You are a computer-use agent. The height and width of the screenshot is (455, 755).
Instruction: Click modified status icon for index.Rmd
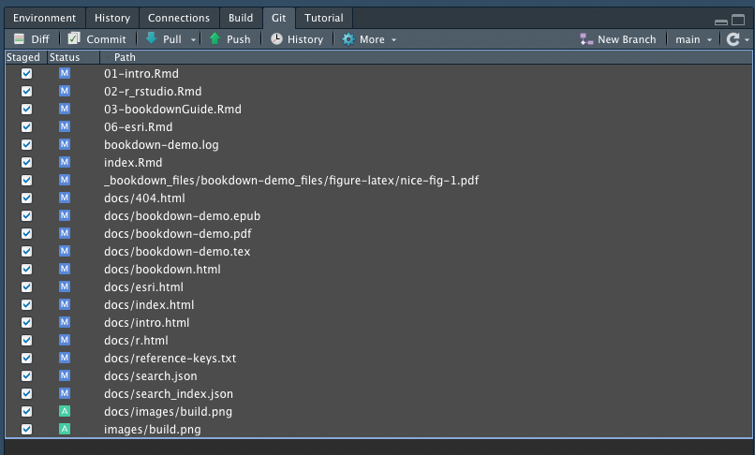pos(65,162)
